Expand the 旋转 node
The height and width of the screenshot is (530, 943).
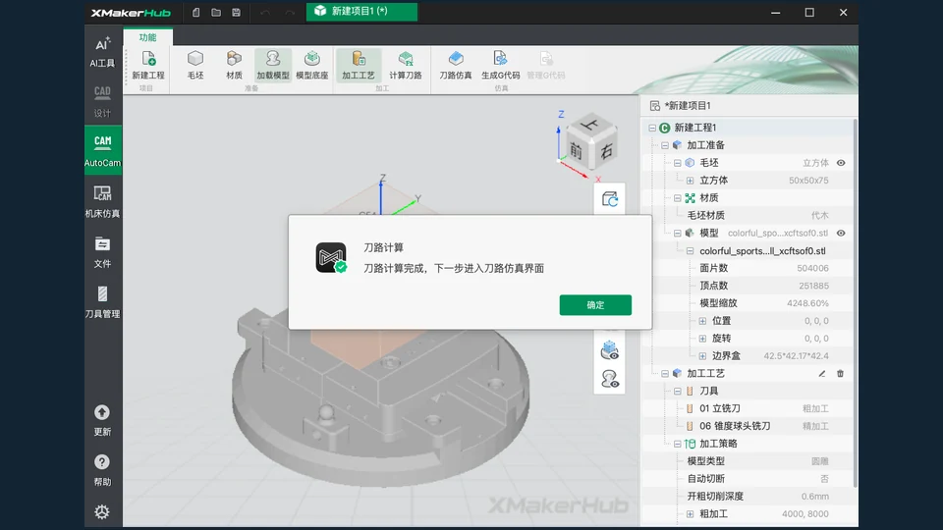click(702, 339)
